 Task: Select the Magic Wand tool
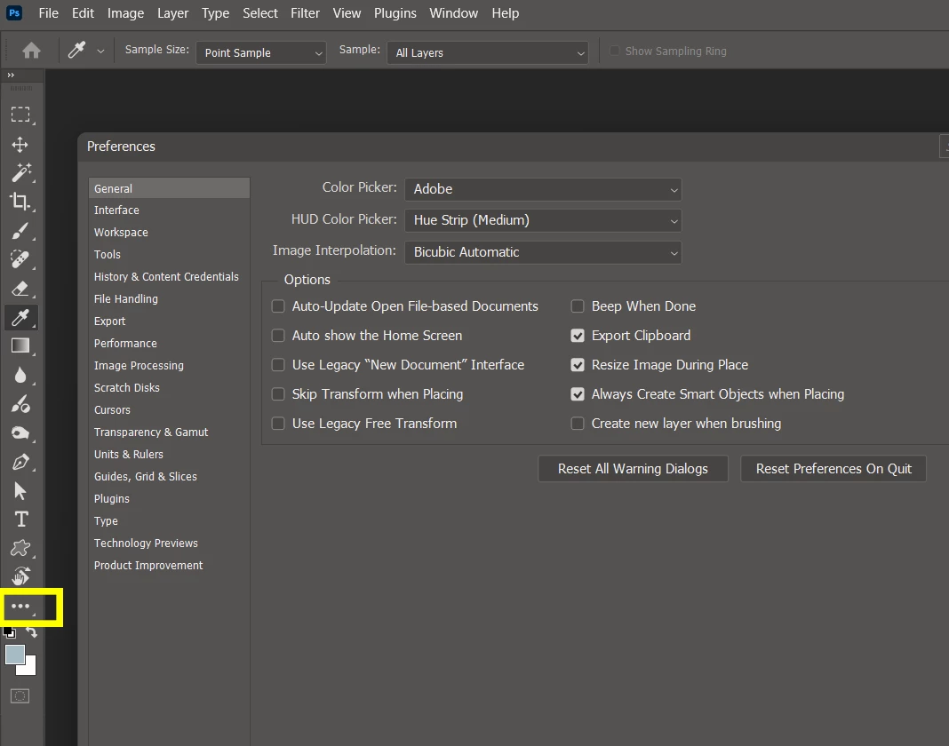(x=21, y=172)
